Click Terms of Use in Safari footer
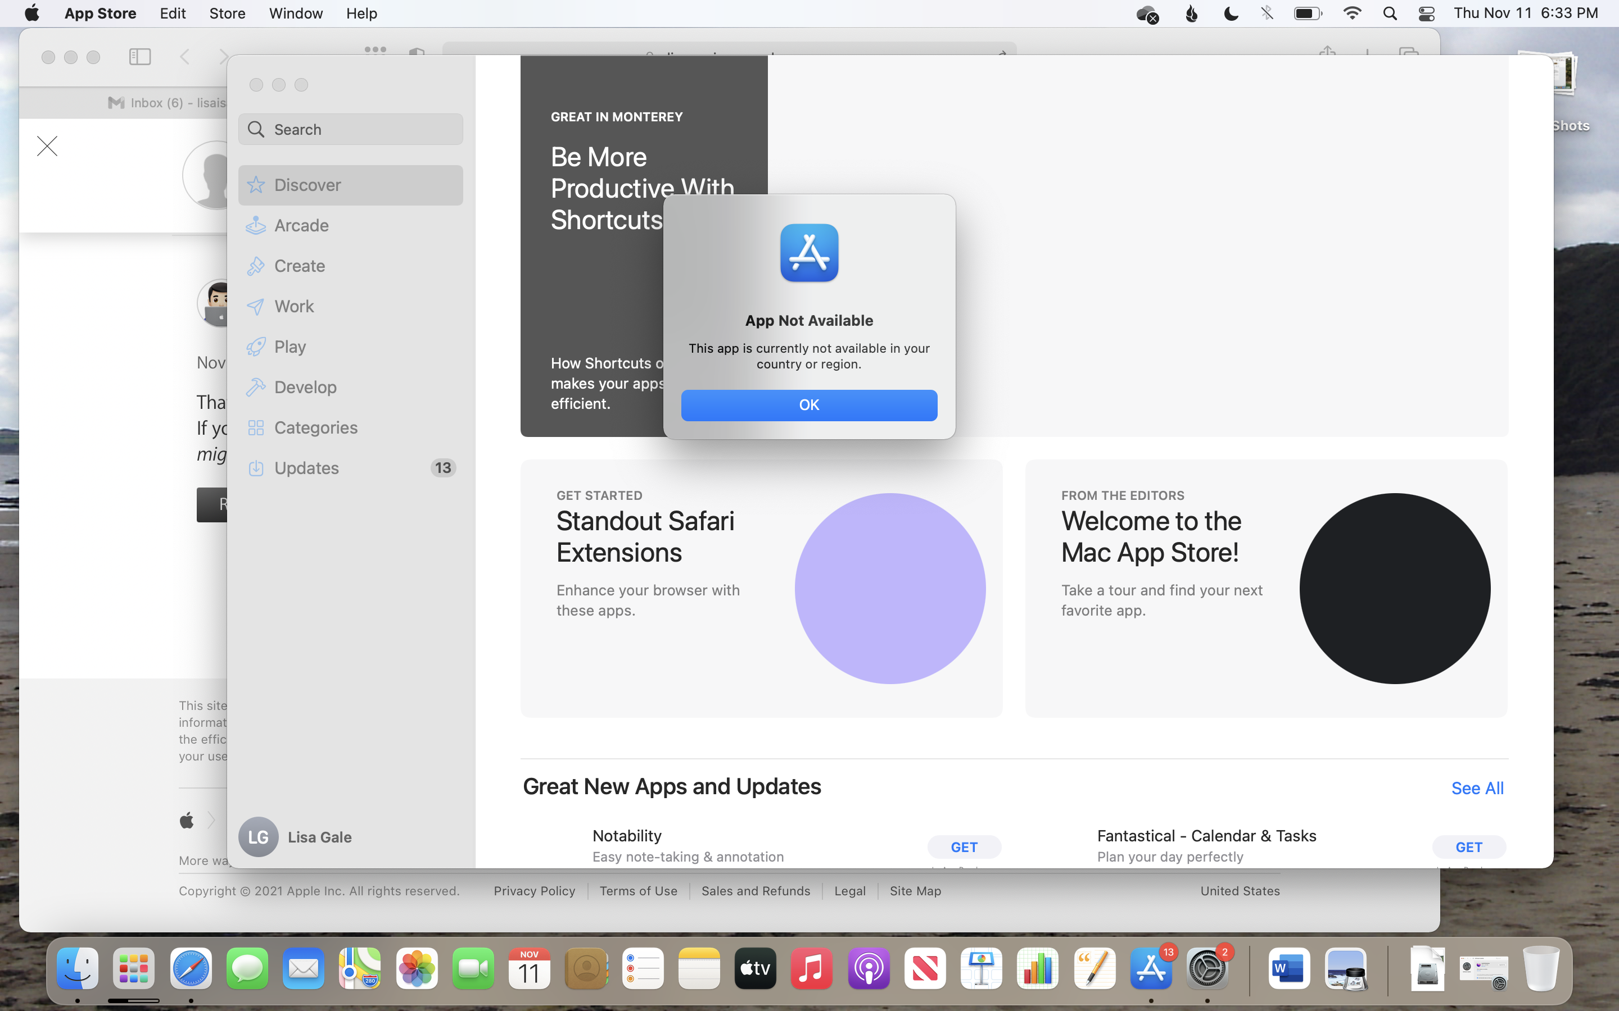The height and width of the screenshot is (1011, 1619). (638, 891)
